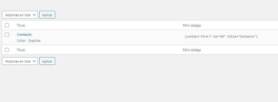
Task: Click the bottom Aplicar button
Action: pos(47,61)
